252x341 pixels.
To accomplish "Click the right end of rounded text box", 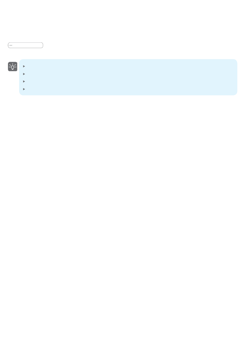I will tap(41, 45).
